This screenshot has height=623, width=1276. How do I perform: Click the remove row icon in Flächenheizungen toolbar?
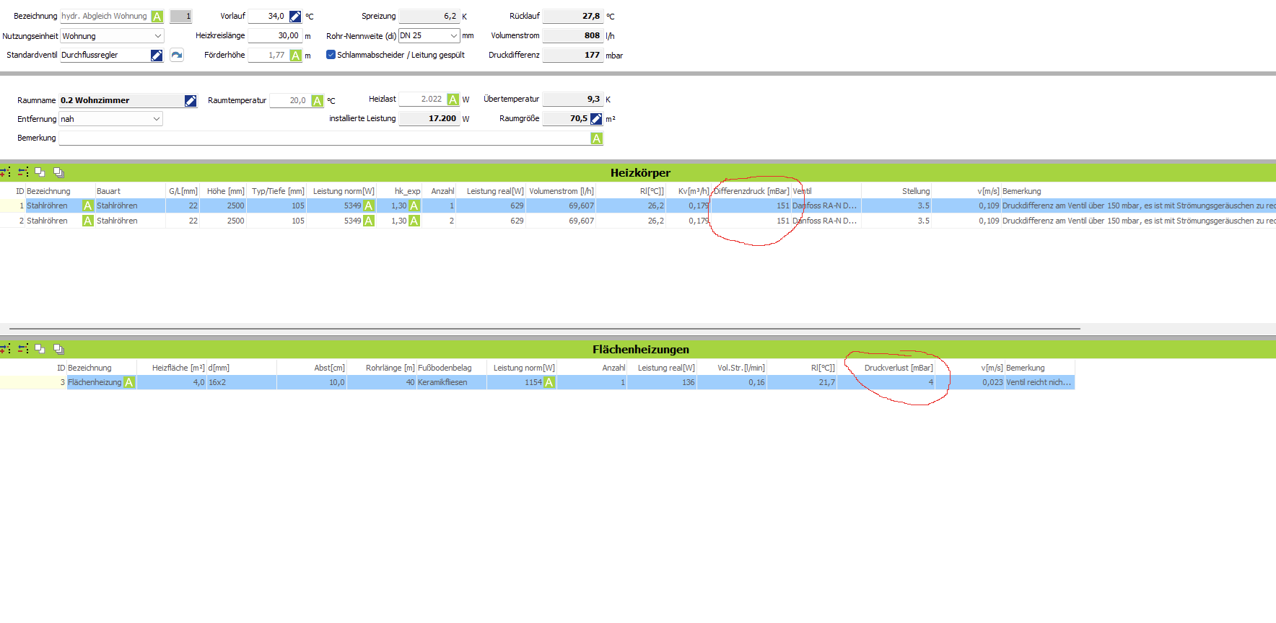point(23,349)
